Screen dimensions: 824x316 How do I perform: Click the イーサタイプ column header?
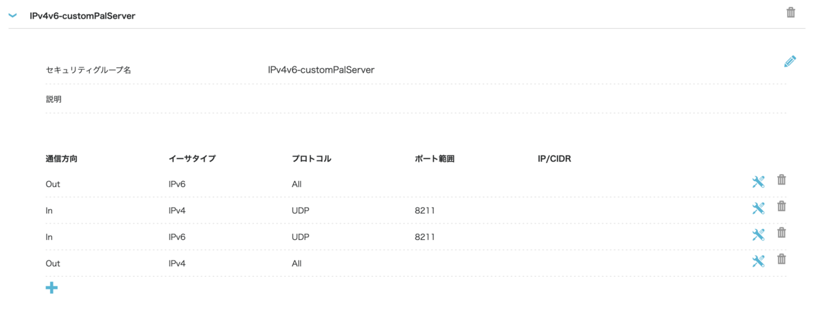click(x=192, y=159)
